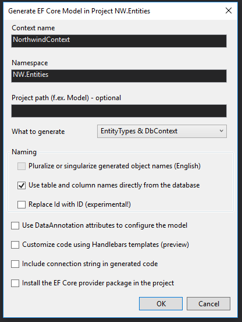This screenshot has width=242, height=322.
Task: Open the What to generate dropdown
Action: point(162,131)
